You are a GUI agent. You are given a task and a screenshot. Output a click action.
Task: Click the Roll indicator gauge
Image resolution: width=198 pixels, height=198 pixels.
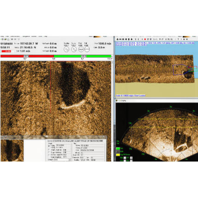coord(87,49)
